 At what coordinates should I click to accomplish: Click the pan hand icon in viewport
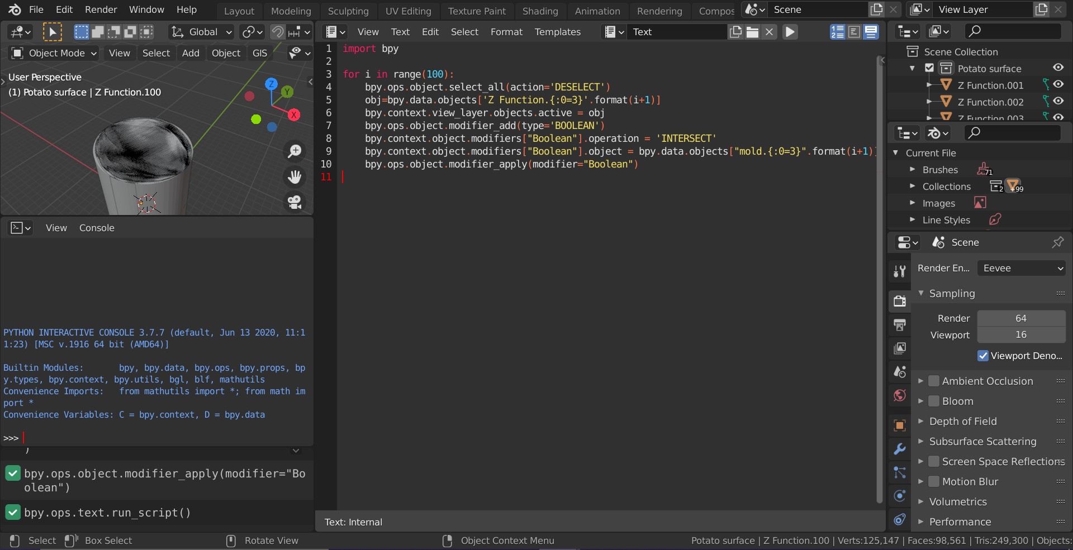pos(295,177)
